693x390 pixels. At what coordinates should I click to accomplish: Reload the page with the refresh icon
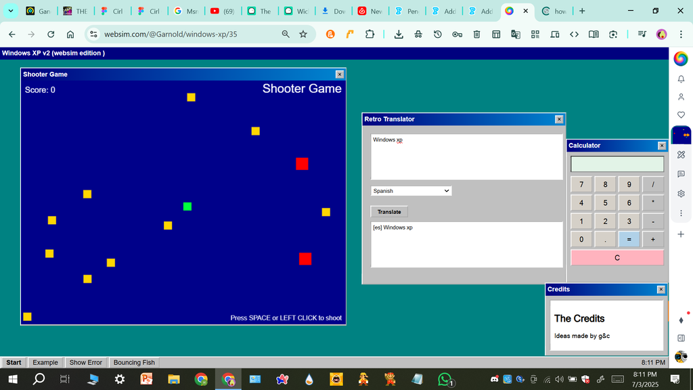[x=51, y=34]
